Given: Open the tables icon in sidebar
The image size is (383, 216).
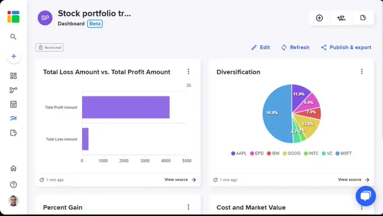Looking at the screenshot, I should (14, 104).
